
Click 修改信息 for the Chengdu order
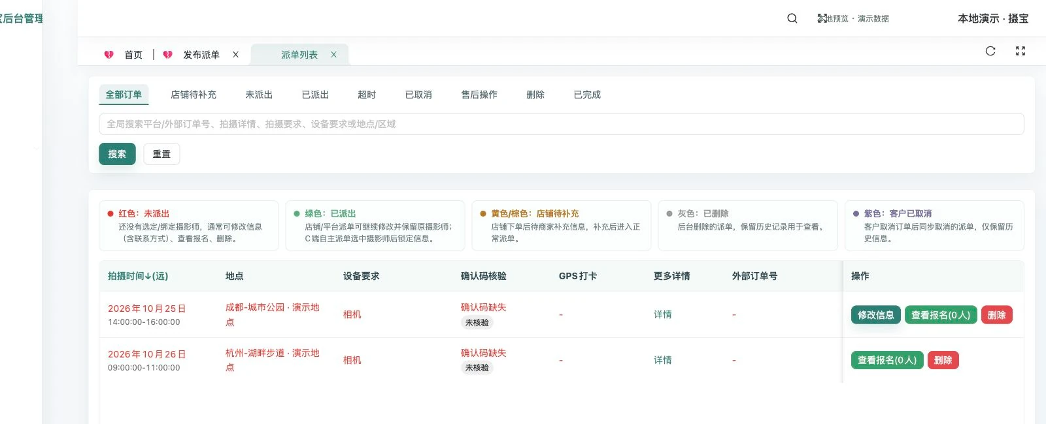tap(876, 315)
